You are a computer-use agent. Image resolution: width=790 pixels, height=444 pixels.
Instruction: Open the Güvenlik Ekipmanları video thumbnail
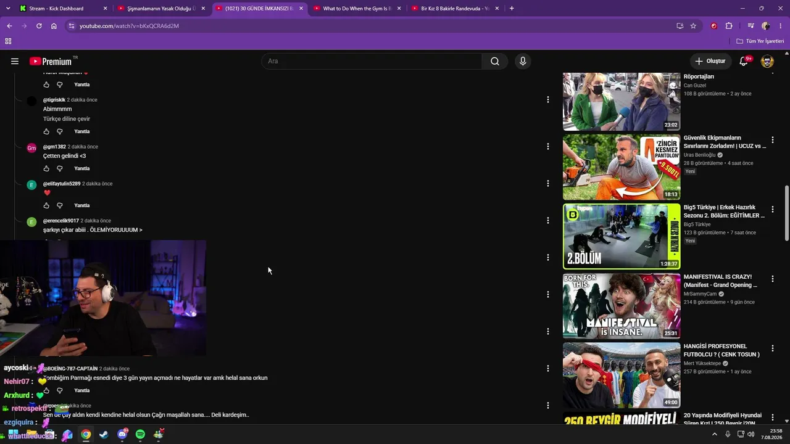(622, 167)
